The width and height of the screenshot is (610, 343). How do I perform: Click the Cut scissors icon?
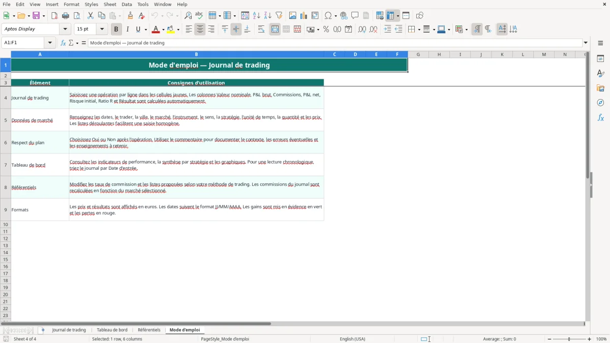pos(90,16)
